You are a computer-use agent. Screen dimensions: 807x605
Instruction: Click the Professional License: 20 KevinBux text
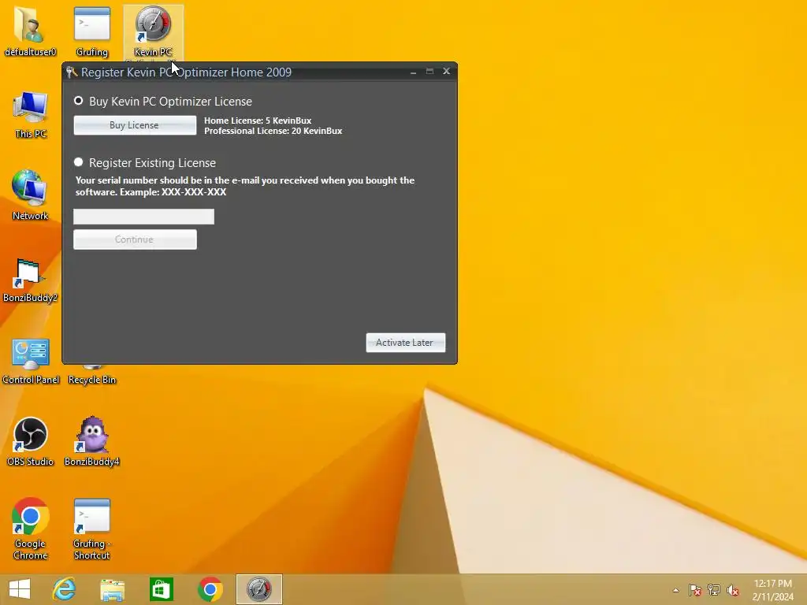click(x=273, y=131)
